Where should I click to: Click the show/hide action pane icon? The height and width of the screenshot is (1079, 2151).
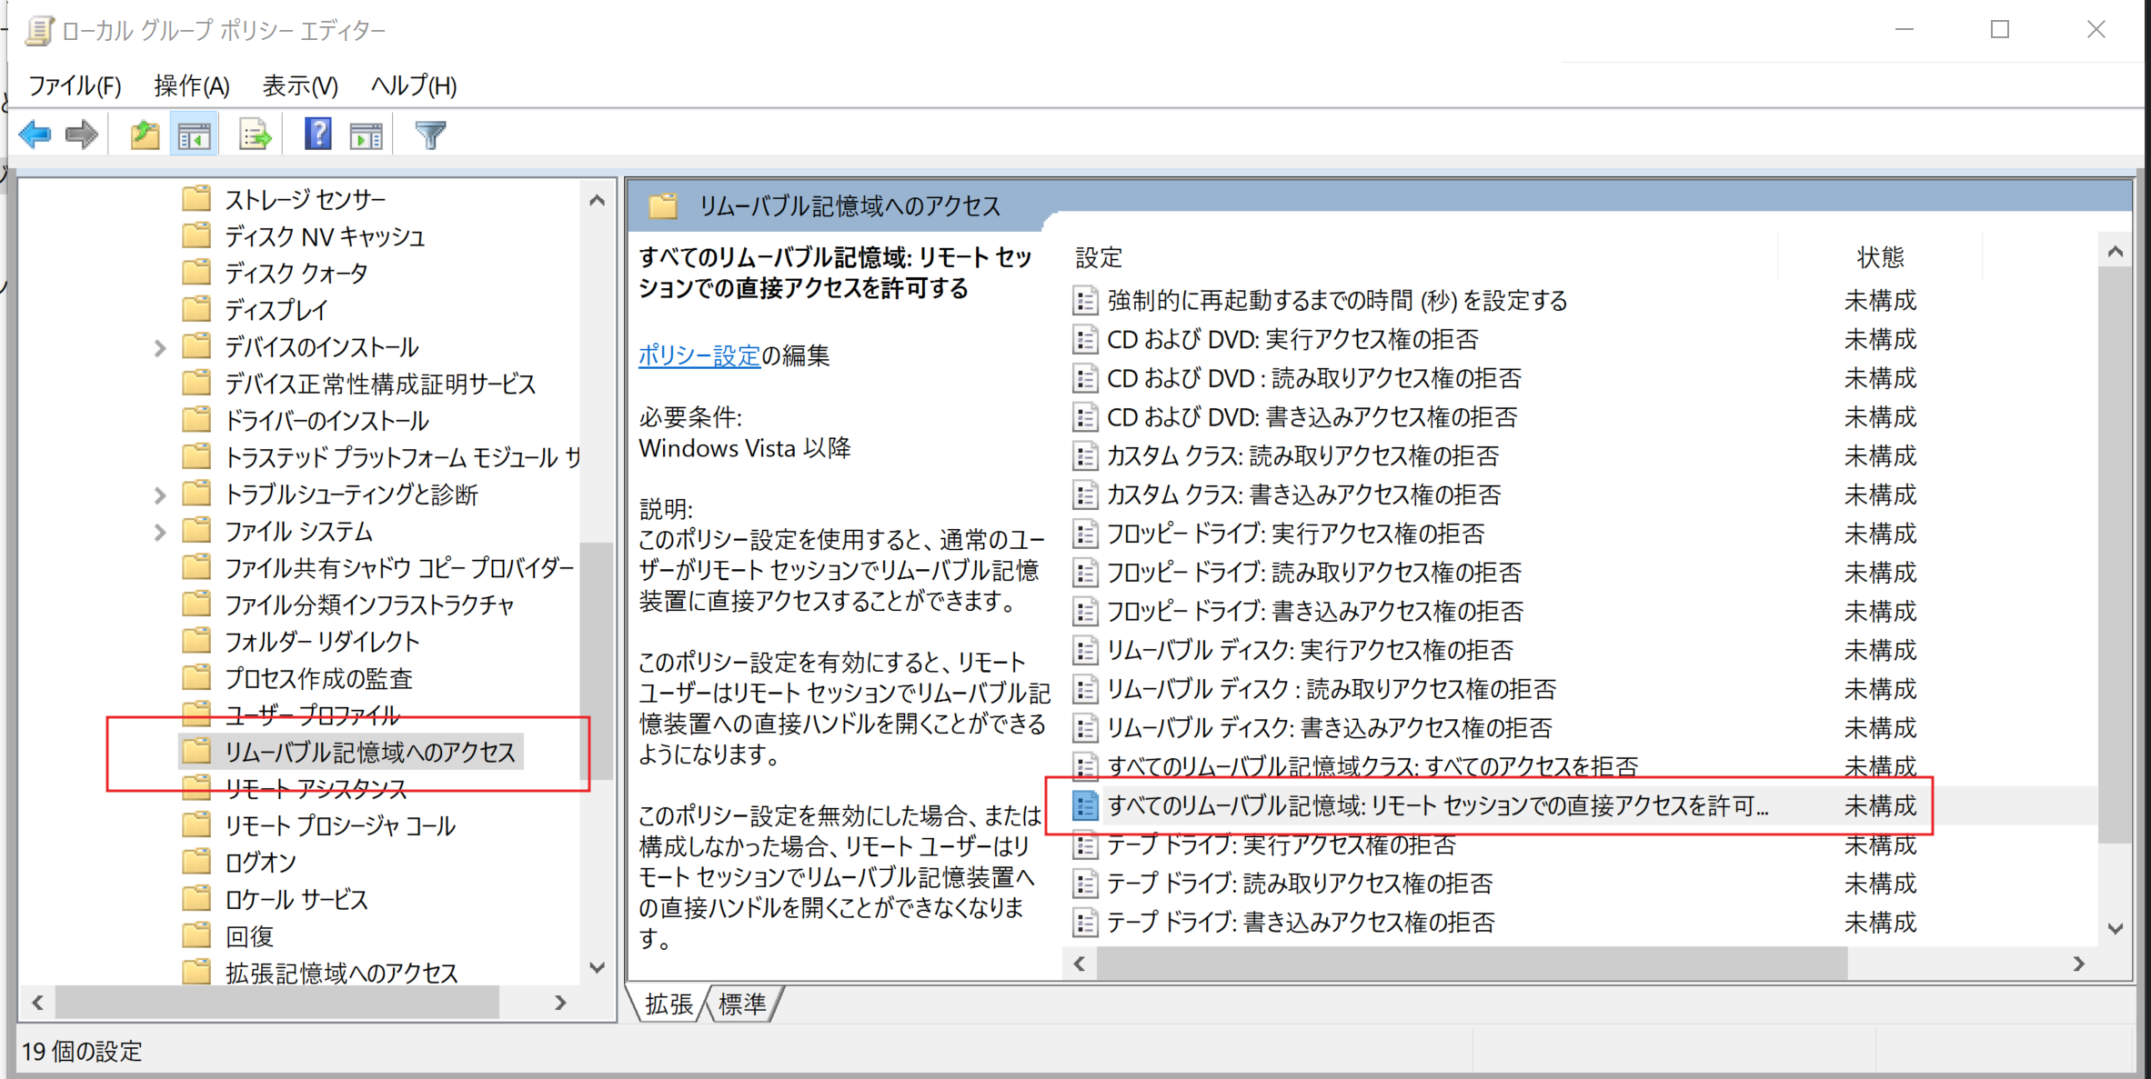tap(366, 135)
